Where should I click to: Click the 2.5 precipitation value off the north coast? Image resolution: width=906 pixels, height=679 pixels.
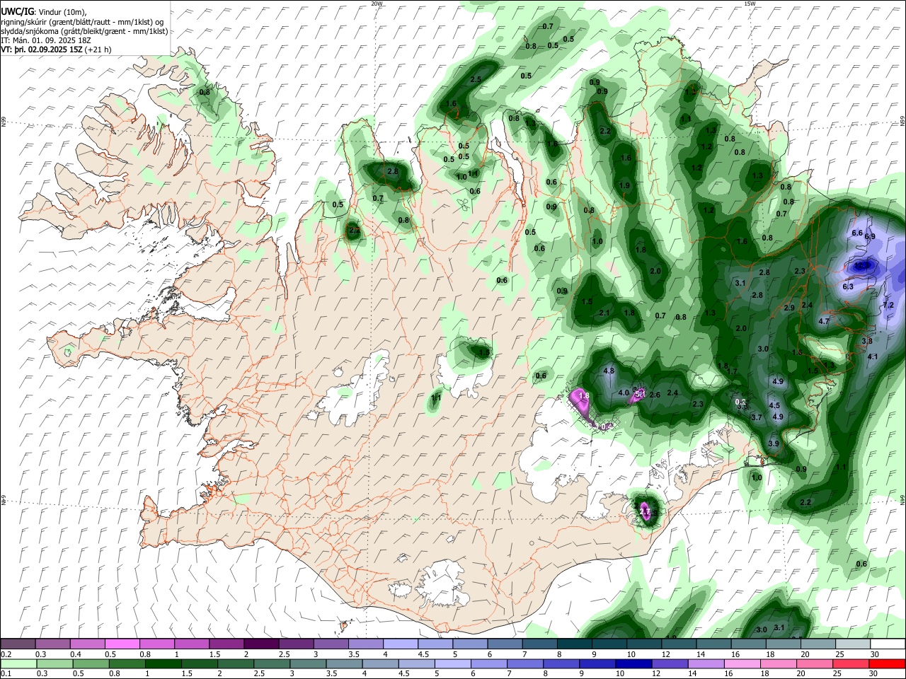point(476,80)
